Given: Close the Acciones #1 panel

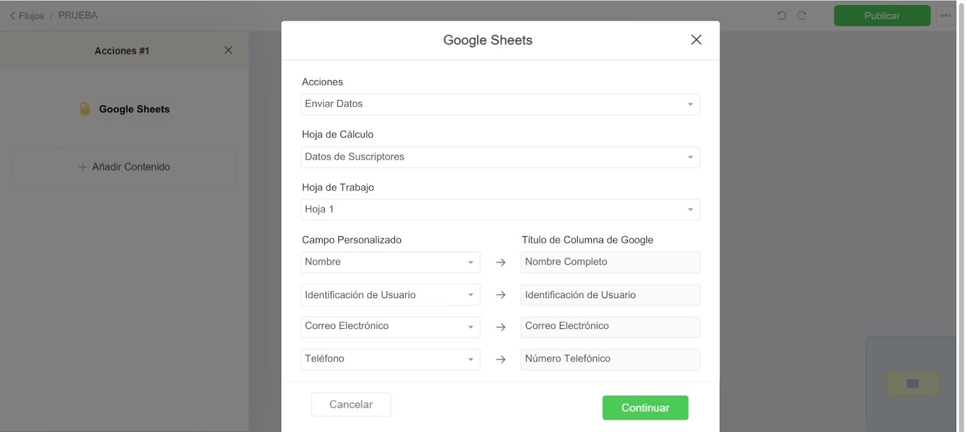Looking at the screenshot, I should coord(228,50).
